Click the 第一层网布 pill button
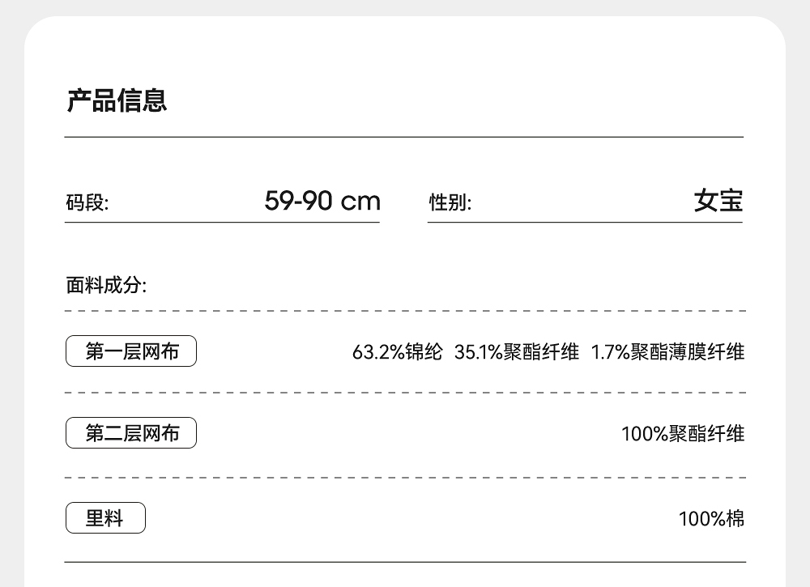This screenshot has width=810, height=587. 131,351
